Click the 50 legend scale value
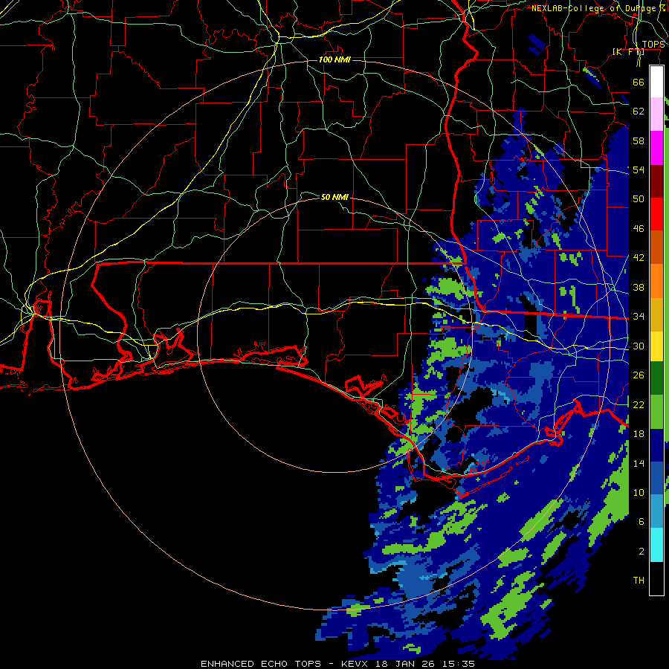The width and height of the screenshot is (669, 669). coord(639,198)
